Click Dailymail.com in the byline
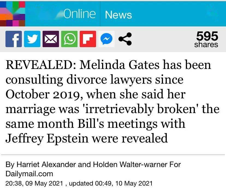 (x=29, y=174)
